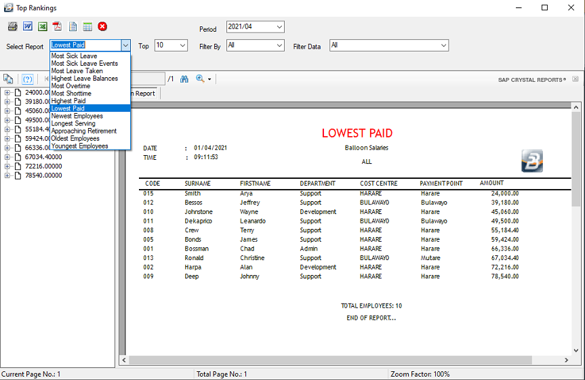
Task: Click the 55184 group tree item
Action: point(37,129)
